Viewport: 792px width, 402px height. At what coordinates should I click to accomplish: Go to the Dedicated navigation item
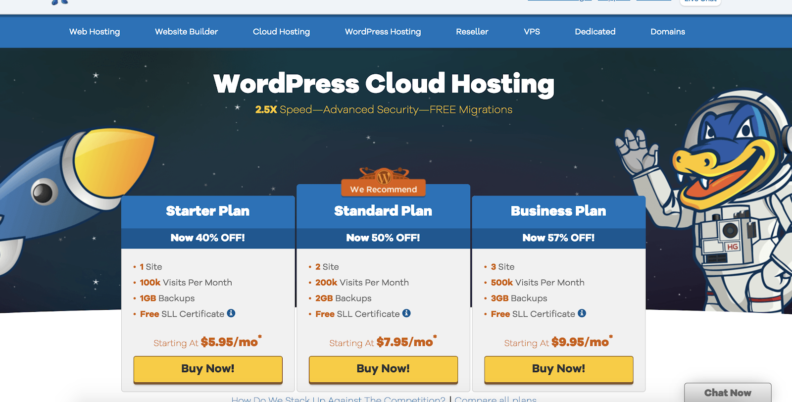595,32
